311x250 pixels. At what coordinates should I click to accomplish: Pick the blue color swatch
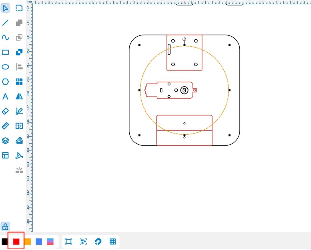39,242
